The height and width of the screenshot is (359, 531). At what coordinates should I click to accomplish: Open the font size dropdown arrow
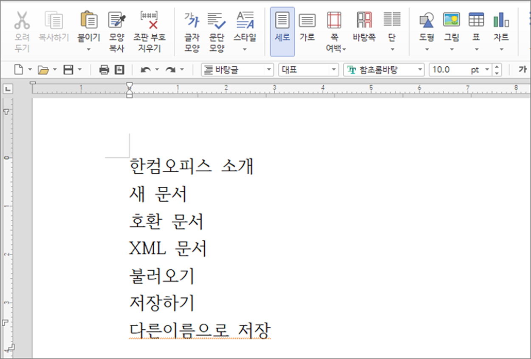coord(487,70)
